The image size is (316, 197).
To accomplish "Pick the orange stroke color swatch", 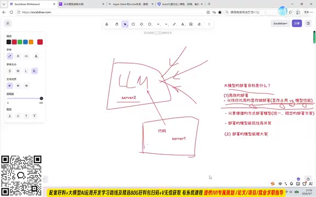I will click(31, 42).
